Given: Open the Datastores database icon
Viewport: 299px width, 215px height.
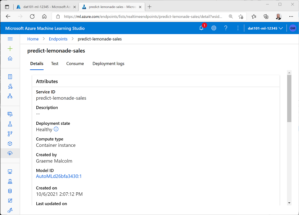Looking at the screenshot, I should [x=10, y=191].
